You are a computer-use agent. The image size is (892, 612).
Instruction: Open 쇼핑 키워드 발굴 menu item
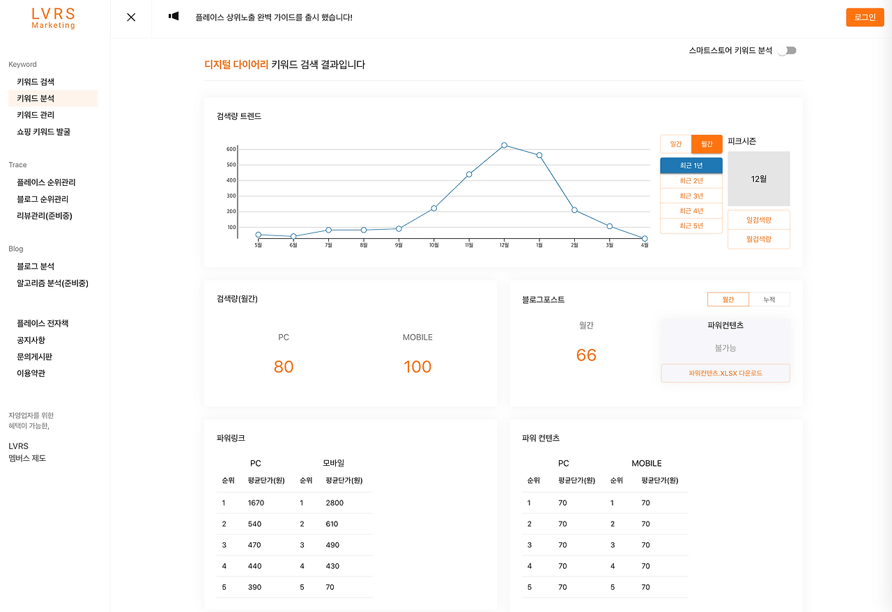44,132
